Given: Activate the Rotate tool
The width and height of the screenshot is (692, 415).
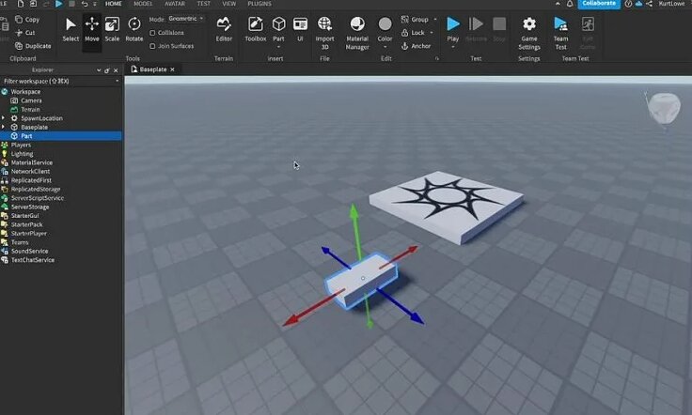Looking at the screenshot, I should pos(134,29).
